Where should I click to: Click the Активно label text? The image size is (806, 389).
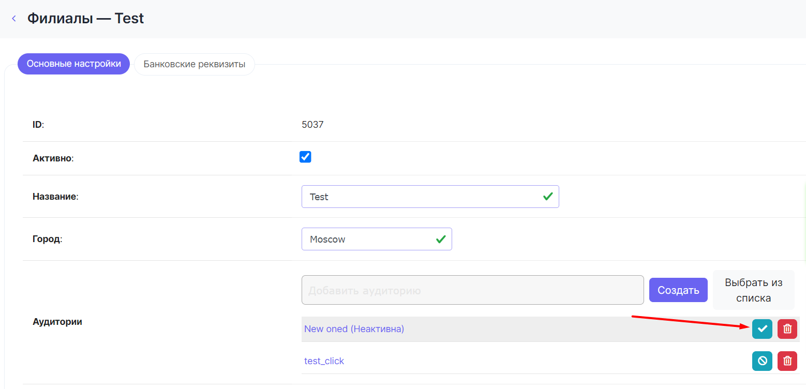click(53, 158)
